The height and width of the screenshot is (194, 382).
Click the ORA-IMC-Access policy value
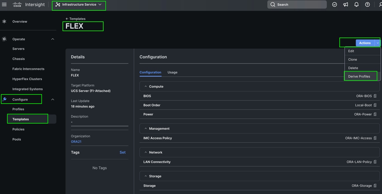coord(358,138)
